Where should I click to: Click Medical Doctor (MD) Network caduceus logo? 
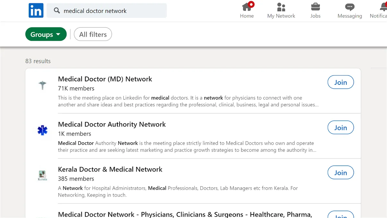(x=42, y=85)
